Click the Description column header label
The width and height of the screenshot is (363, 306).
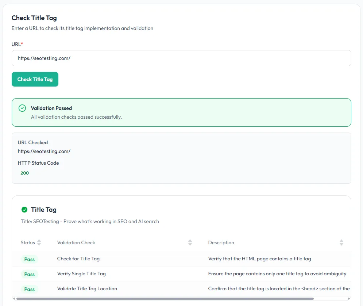tap(221, 242)
